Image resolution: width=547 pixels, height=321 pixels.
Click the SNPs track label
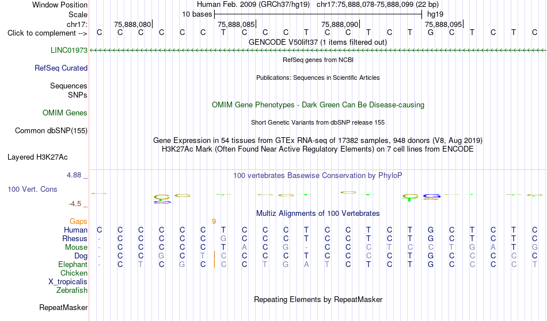point(78,95)
